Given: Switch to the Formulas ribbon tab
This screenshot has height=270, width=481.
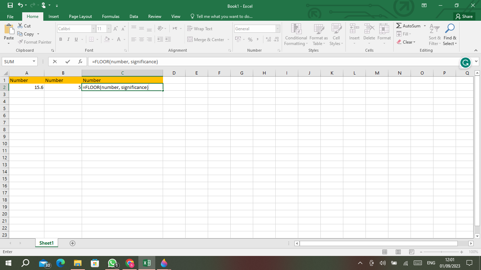Looking at the screenshot, I should pos(111,17).
